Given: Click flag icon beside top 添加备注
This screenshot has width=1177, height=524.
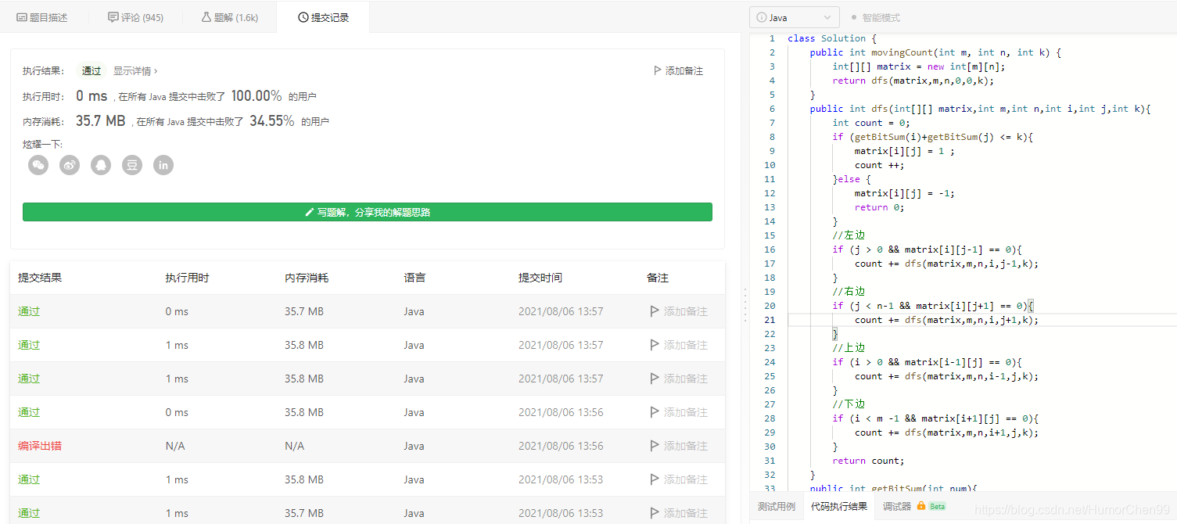Looking at the screenshot, I should tap(658, 71).
